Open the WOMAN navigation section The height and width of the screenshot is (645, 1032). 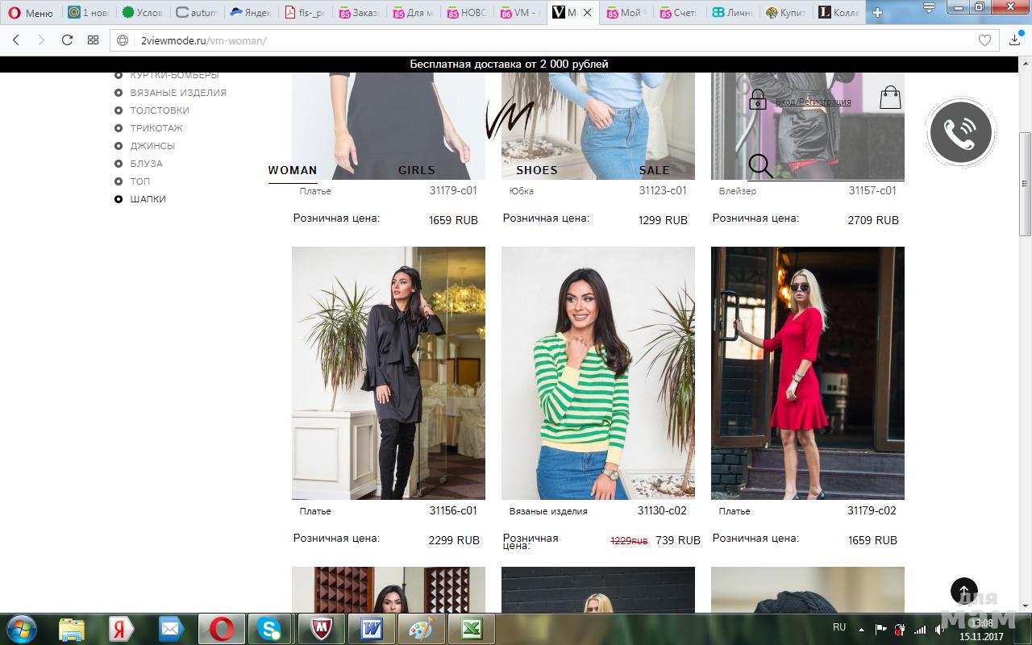293,170
